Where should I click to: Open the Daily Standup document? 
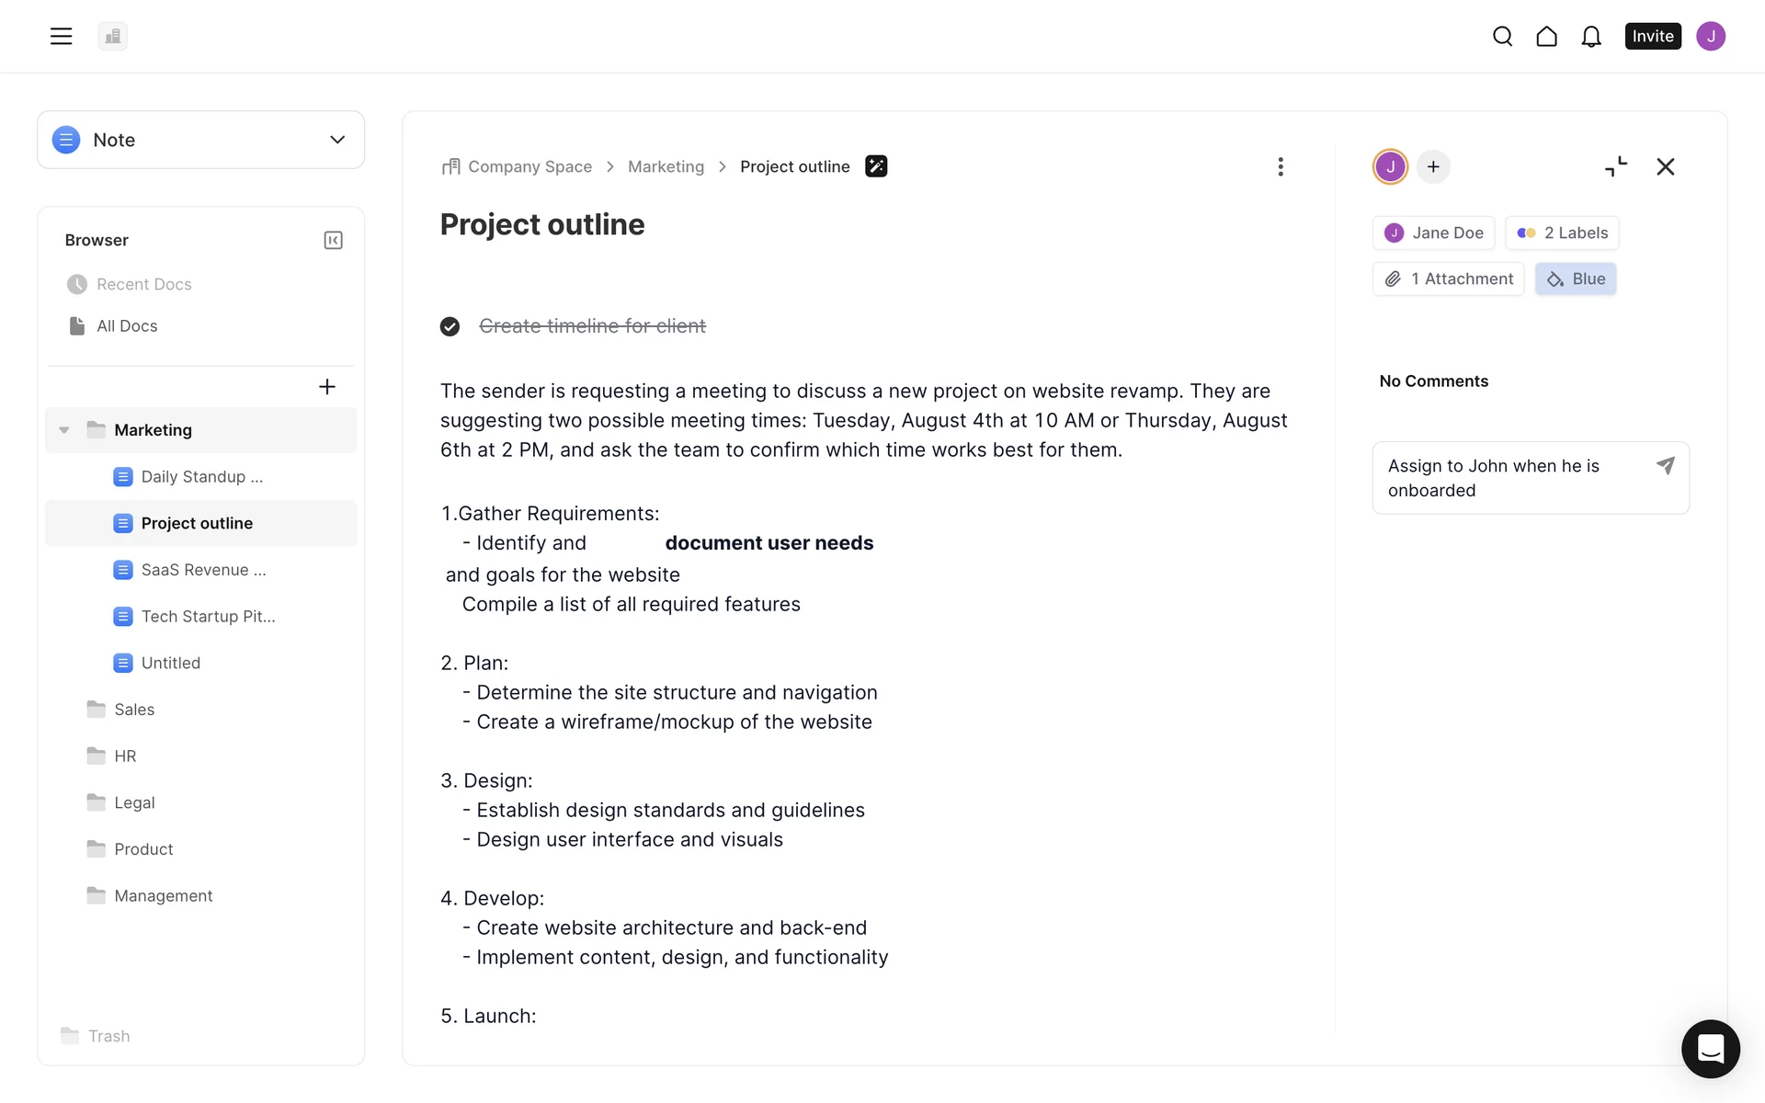point(201,477)
